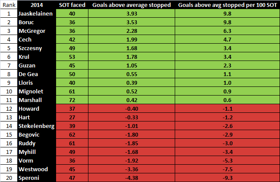Click the 6.3 value in McGregor's row
280x182 pixels.
tap(225, 31)
